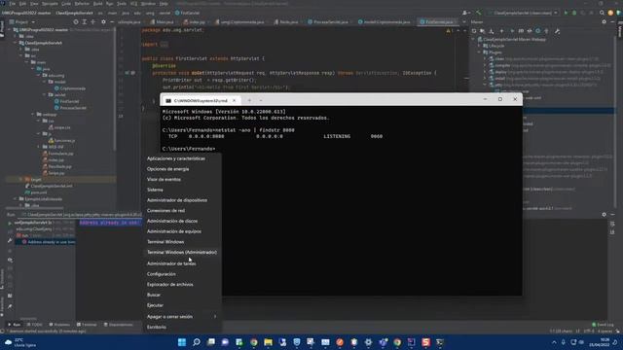Open Terminal Windows (Administrador) from context menu
623x350 pixels.
182,252
